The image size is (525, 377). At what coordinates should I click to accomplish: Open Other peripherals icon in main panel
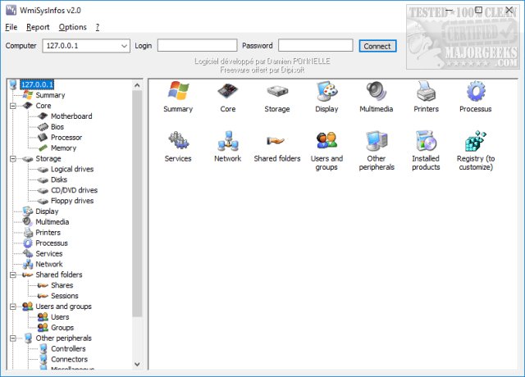click(x=377, y=142)
